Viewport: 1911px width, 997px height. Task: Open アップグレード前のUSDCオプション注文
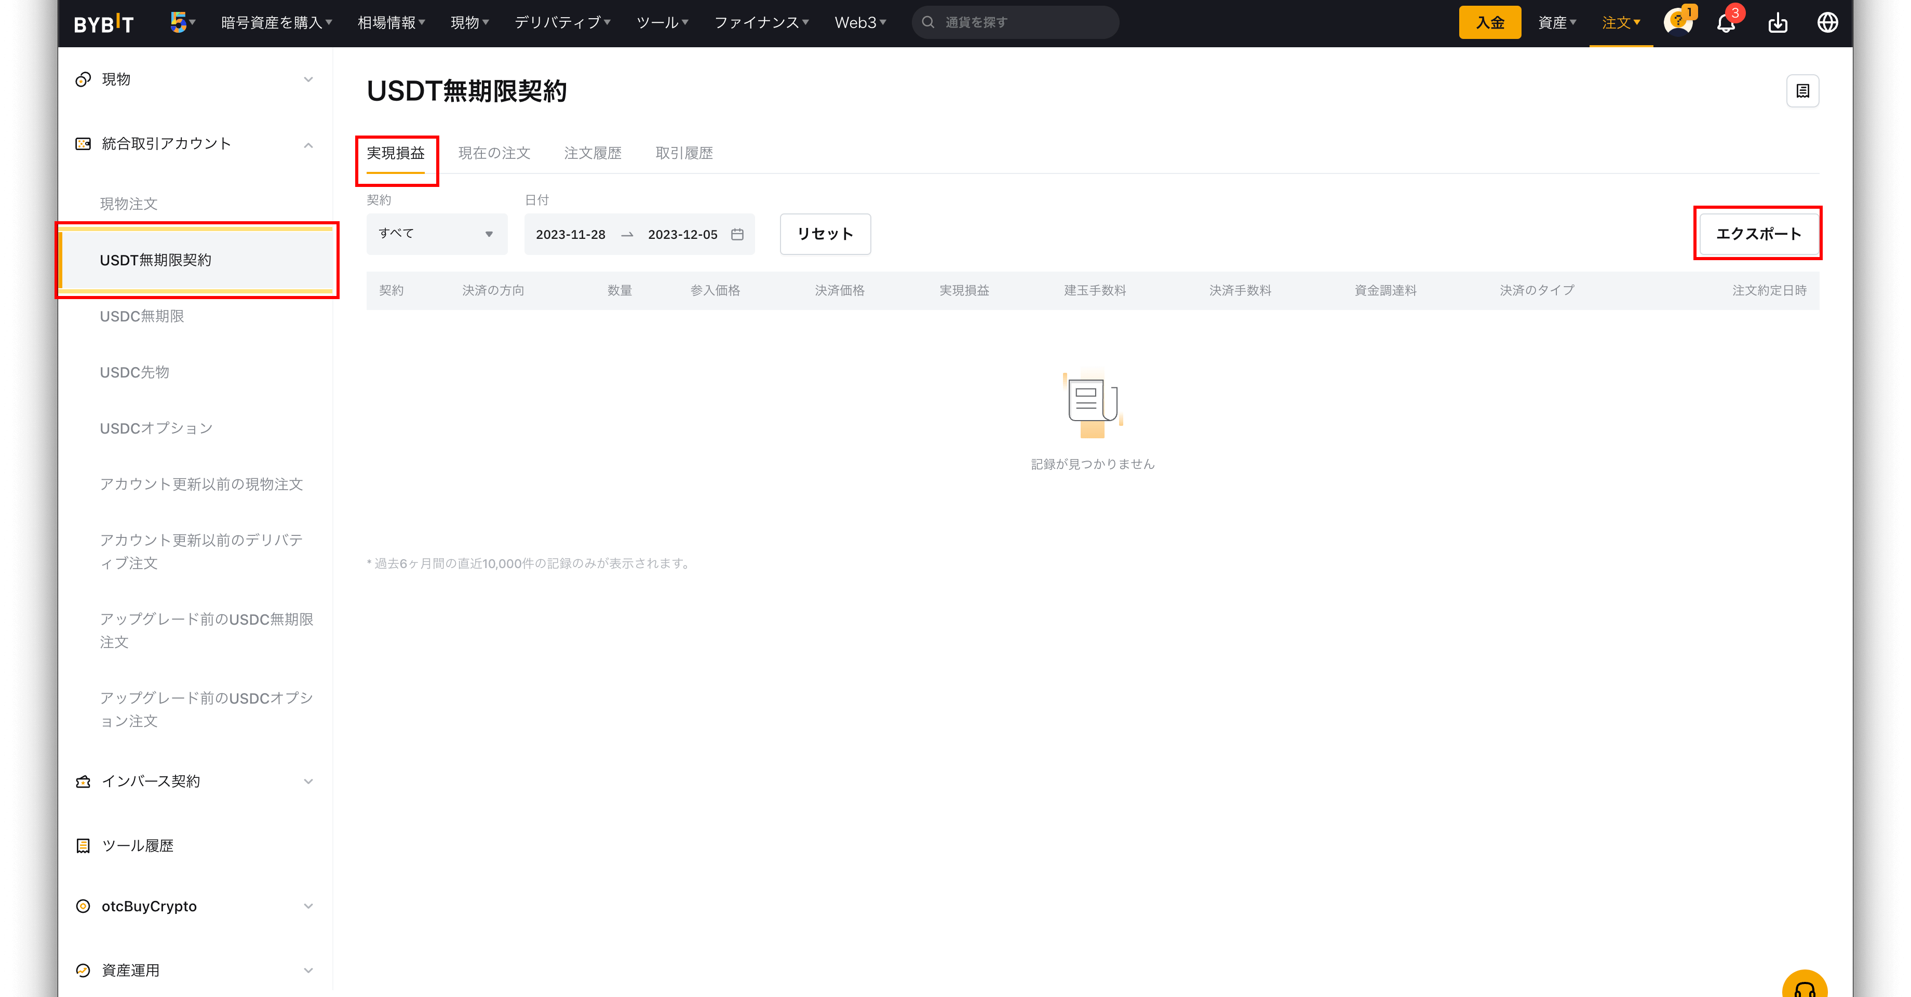click(206, 710)
